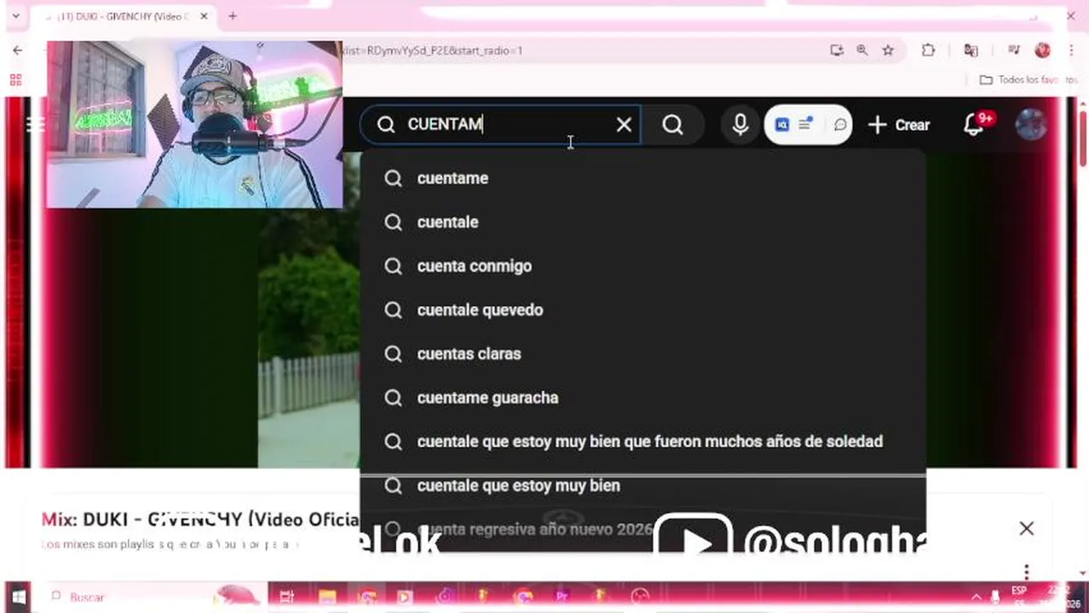Open the Todos los favoritos bookmarks folder
The height and width of the screenshot is (613, 1089).
tap(1028, 80)
